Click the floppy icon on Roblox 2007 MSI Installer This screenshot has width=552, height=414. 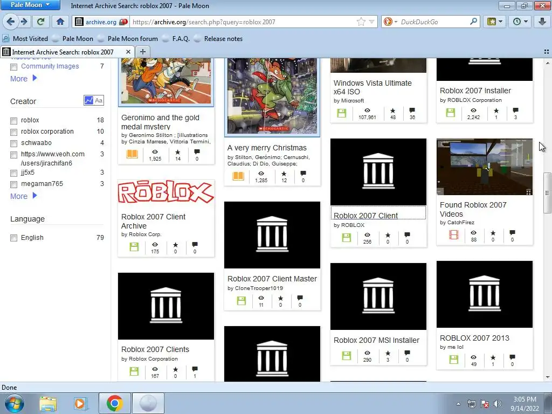pos(347,356)
